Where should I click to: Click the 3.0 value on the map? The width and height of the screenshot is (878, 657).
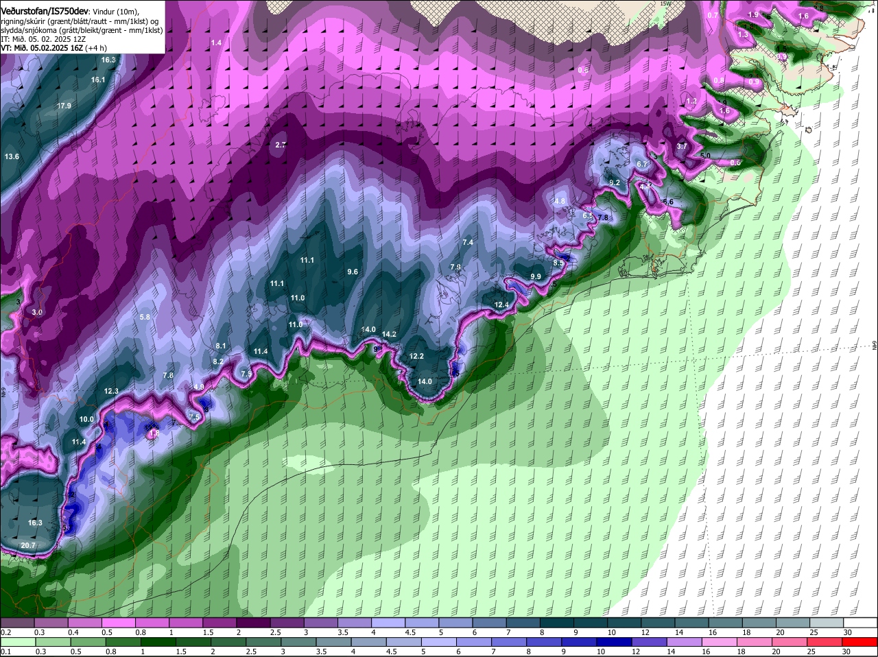click(37, 312)
